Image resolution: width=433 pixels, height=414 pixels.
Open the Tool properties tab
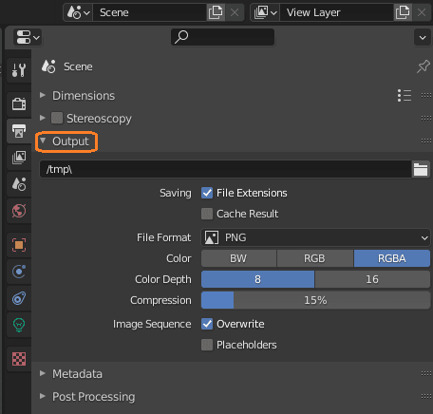coord(19,70)
